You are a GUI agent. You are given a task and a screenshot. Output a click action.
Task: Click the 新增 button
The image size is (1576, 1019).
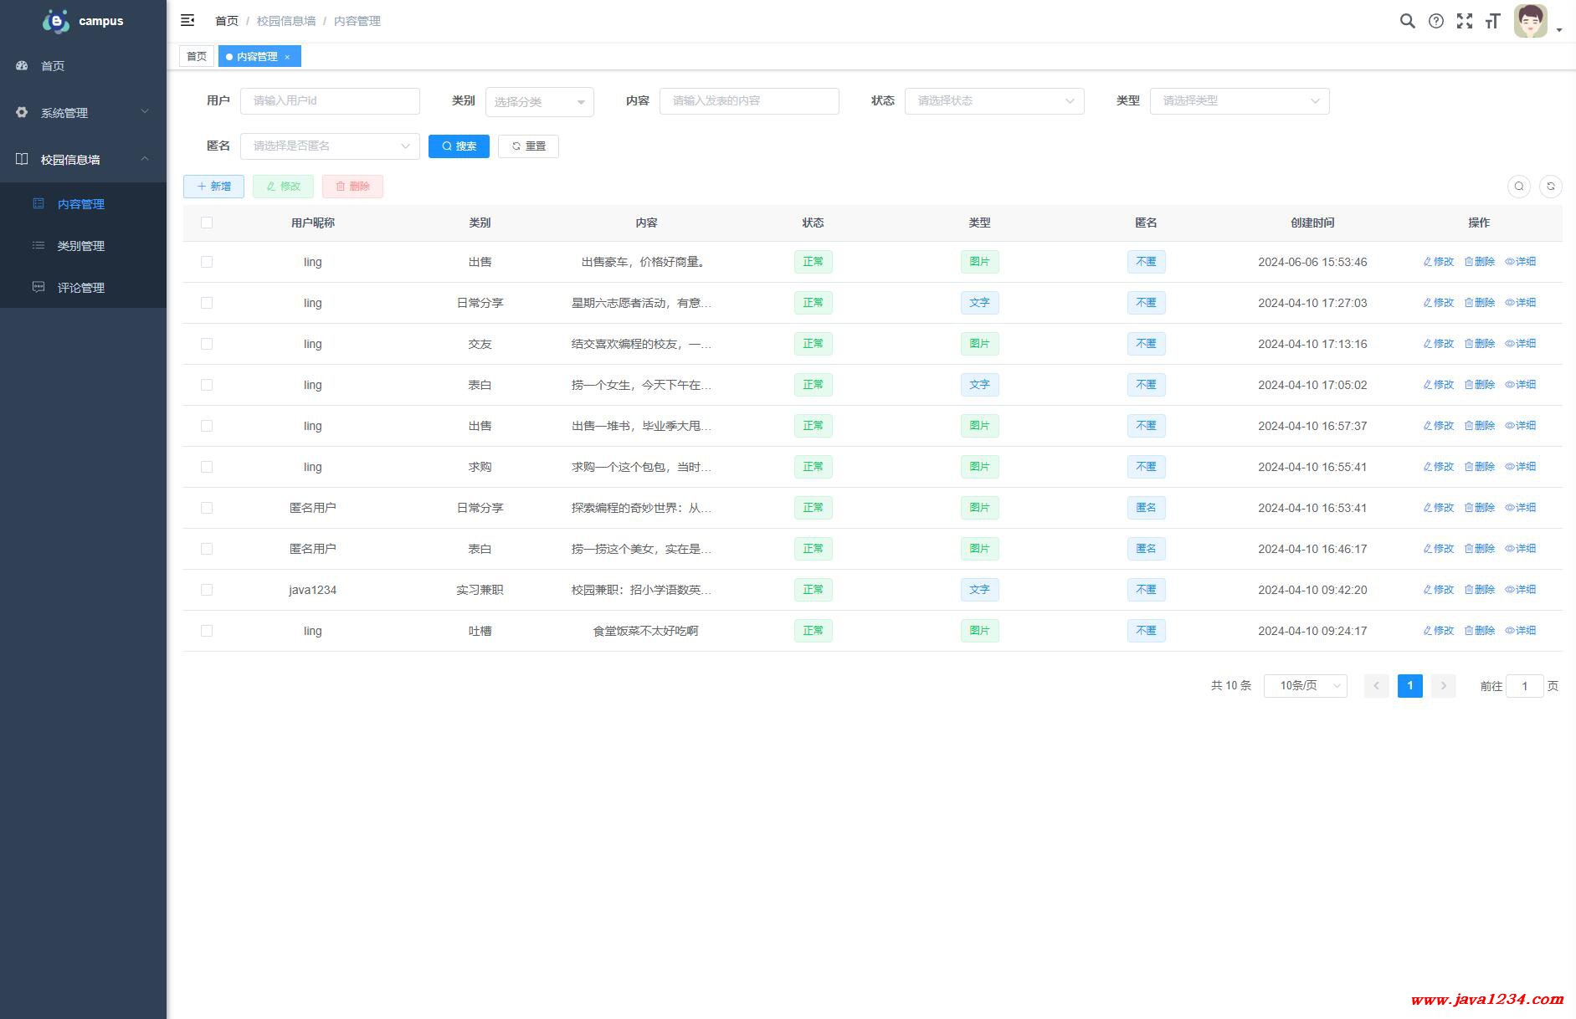(213, 187)
